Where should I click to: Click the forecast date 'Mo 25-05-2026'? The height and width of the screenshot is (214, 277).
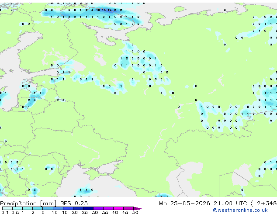(184, 203)
